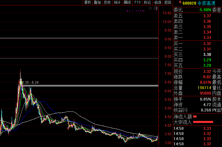222x147 pixels.
Task: Toggle -自选 to remove from watchlist
Action: (x=157, y=2)
